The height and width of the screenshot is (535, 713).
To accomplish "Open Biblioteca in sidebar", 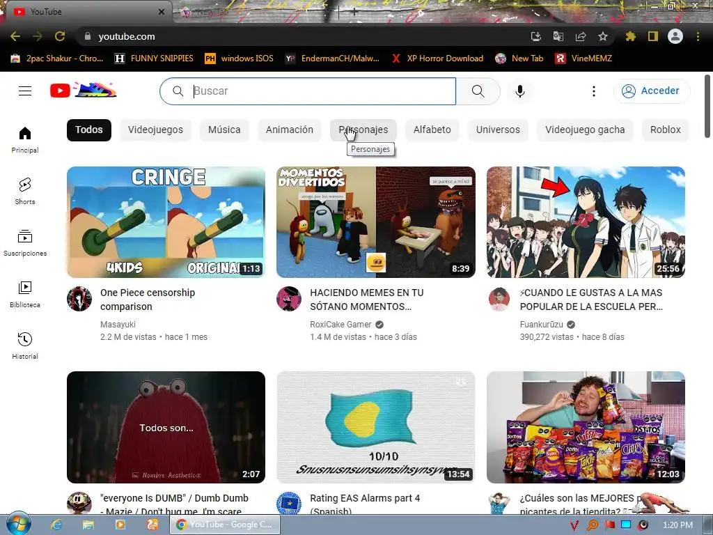I will pyautogui.click(x=25, y=294).
